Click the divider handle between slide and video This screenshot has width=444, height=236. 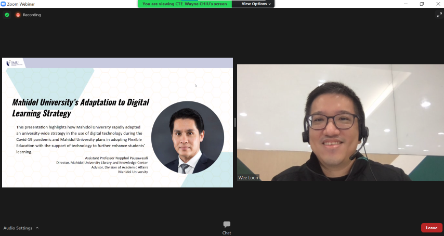(x=235, y=122)
